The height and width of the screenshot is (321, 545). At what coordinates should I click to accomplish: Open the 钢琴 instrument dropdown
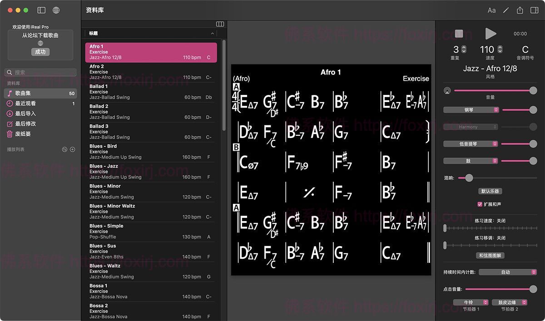471,110
